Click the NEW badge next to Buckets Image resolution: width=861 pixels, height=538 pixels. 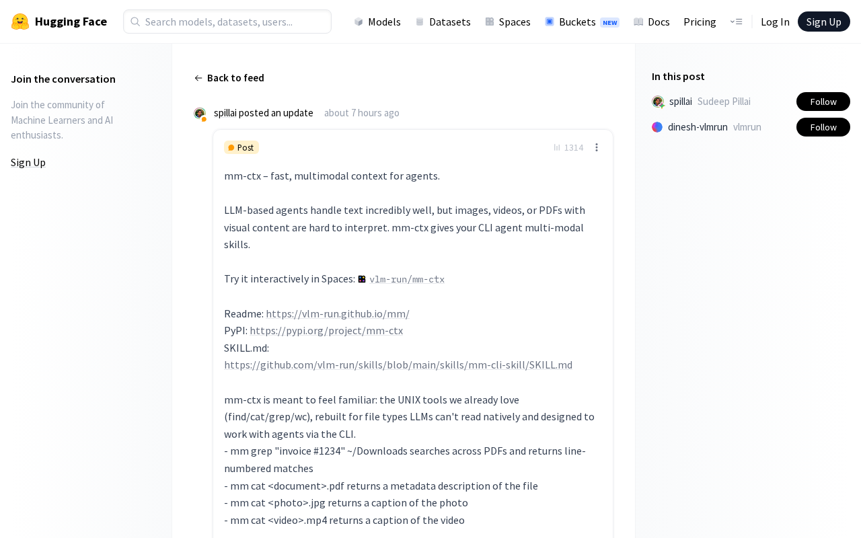[x=609, y=22]
